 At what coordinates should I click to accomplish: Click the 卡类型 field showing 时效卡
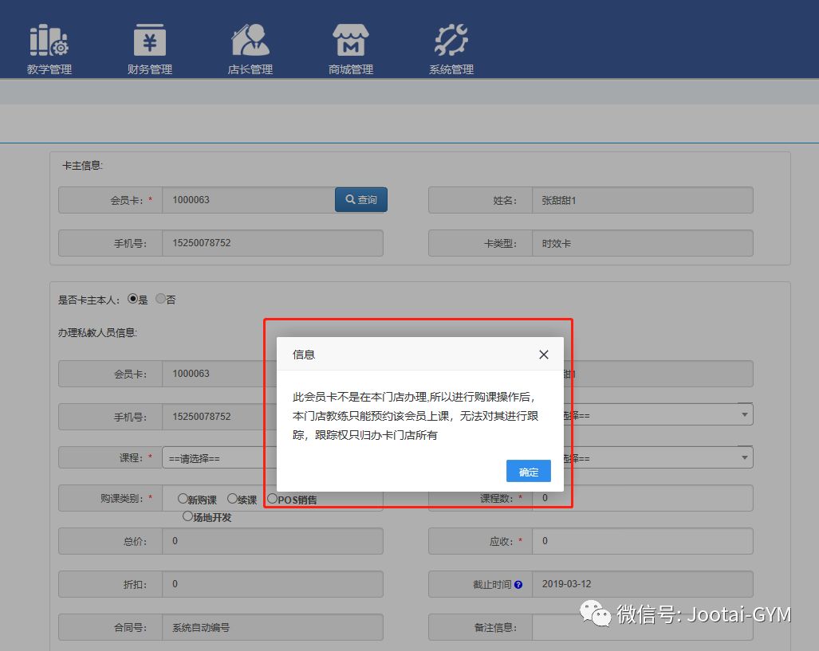(643, 243)
